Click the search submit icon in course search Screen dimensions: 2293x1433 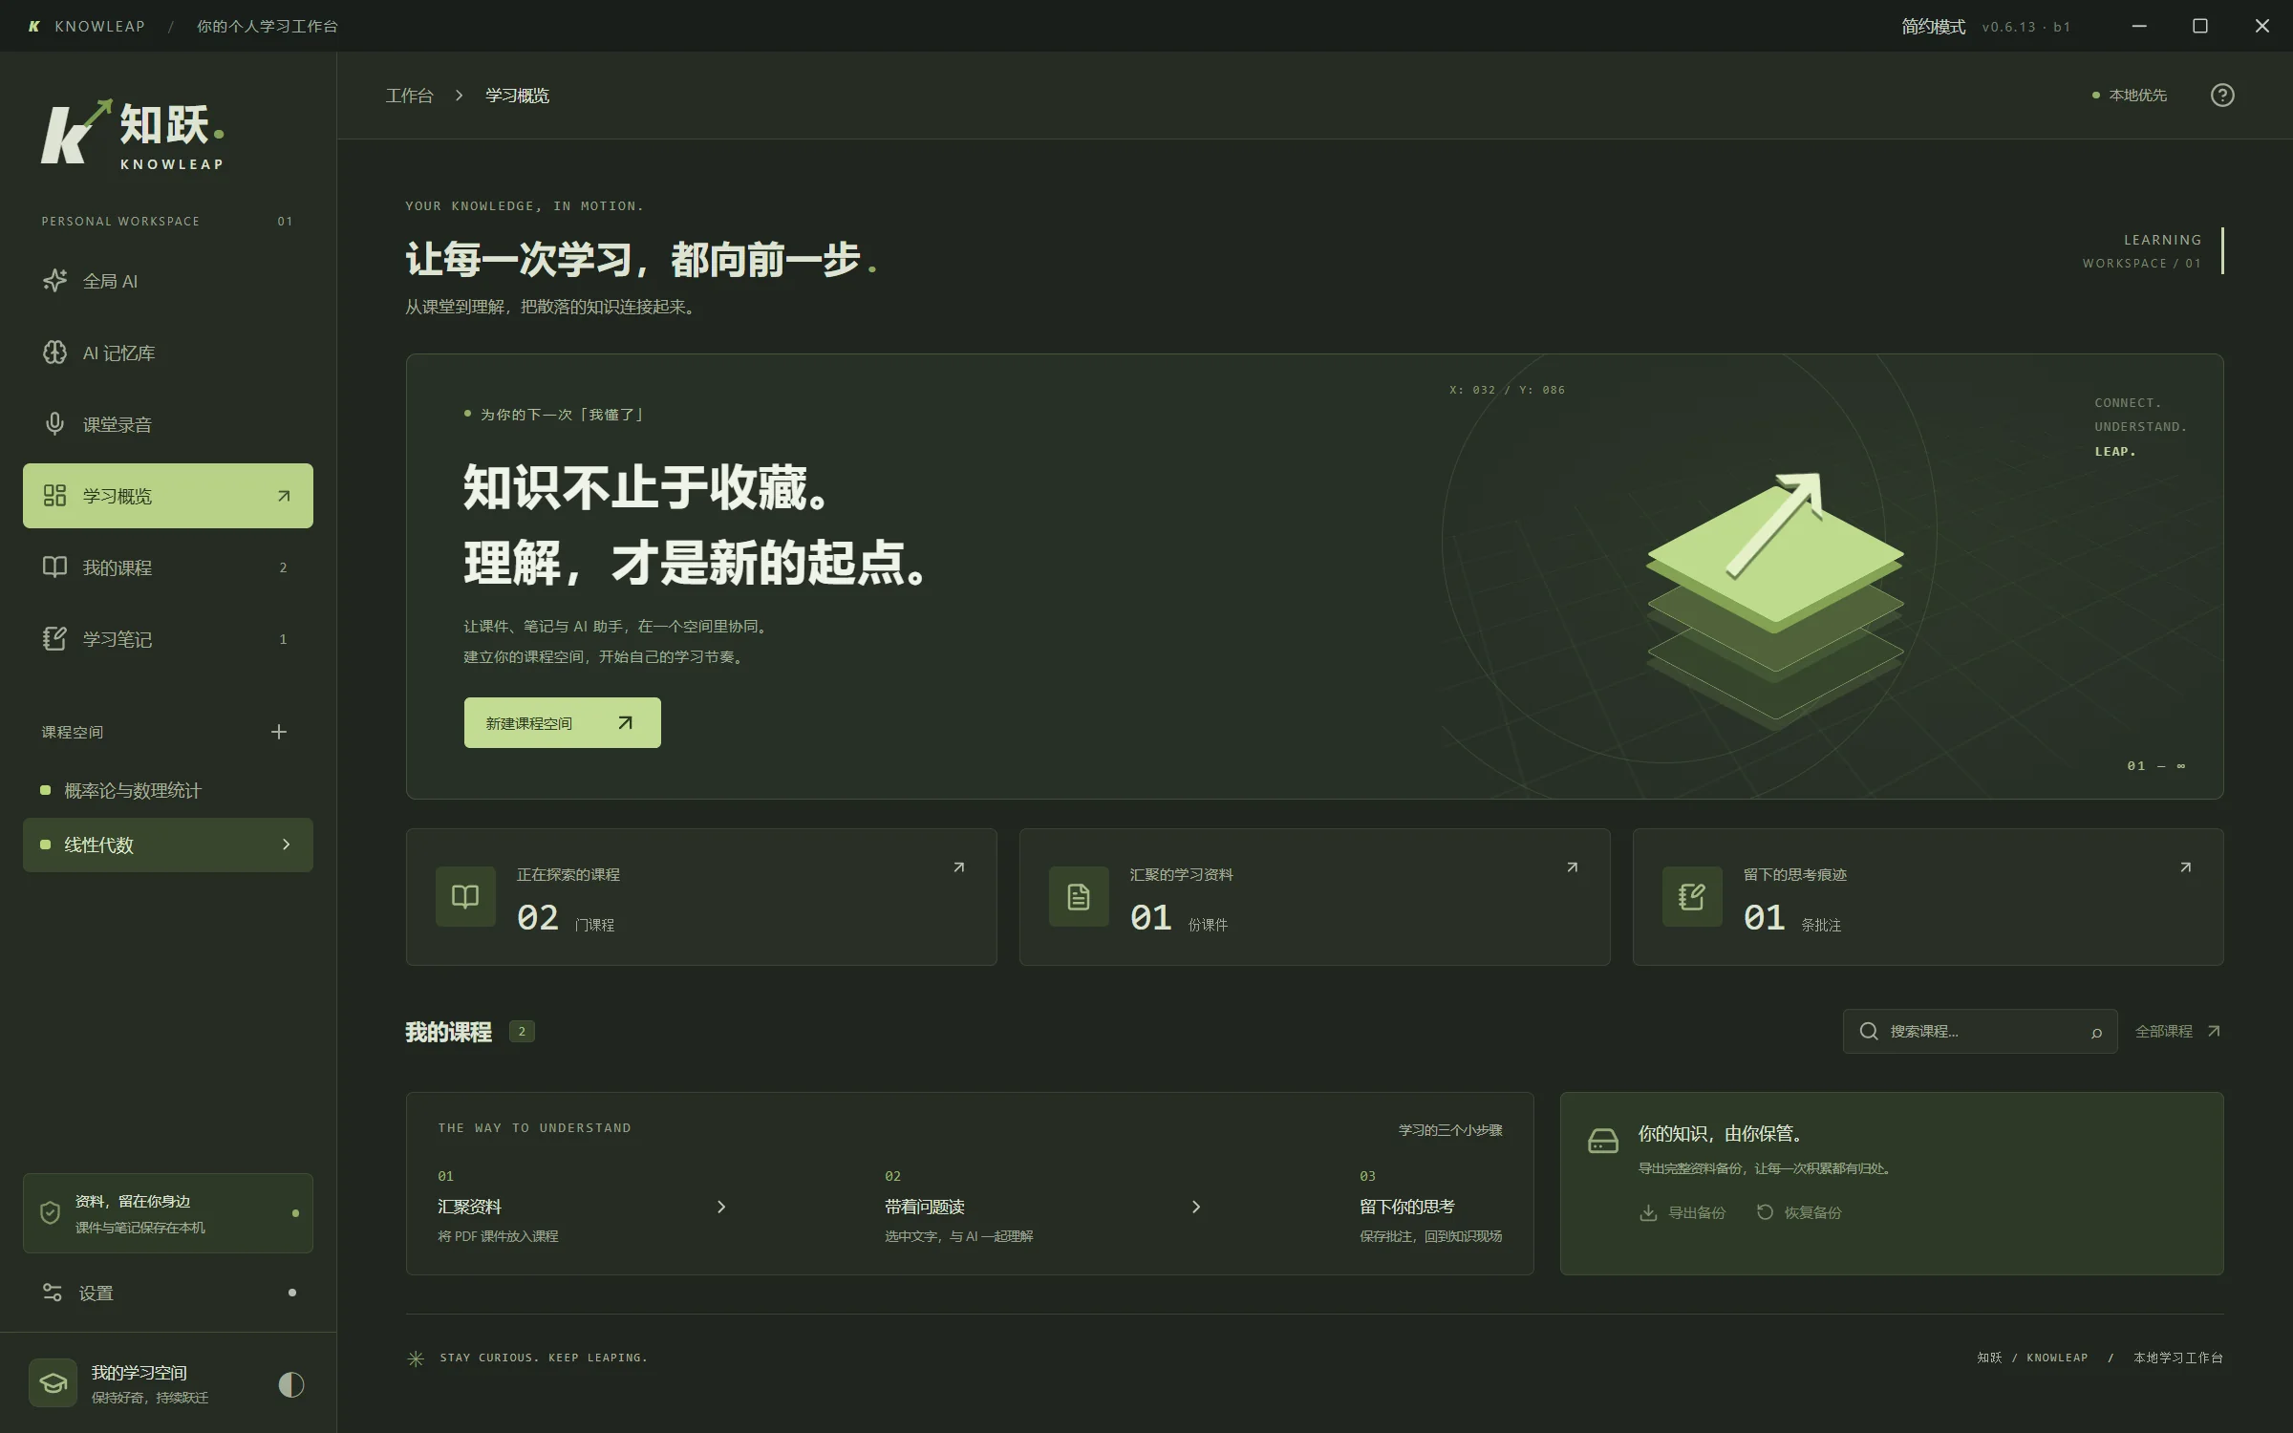pos(2096,1032)
